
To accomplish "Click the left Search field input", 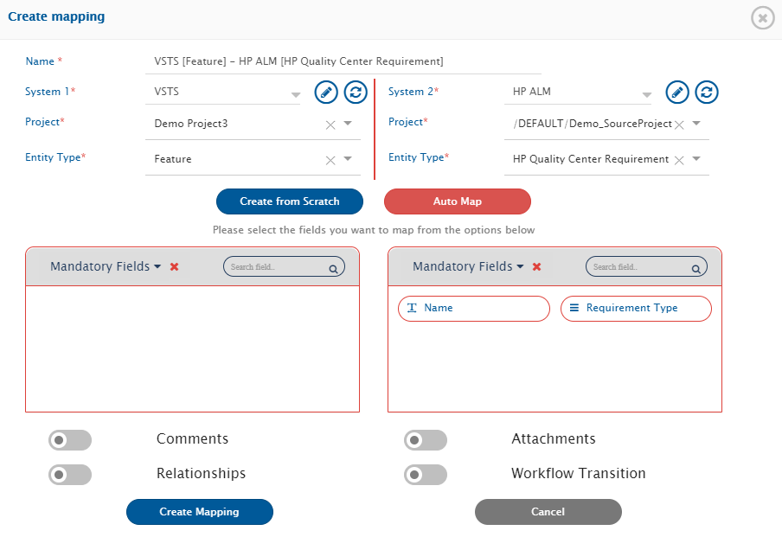I will [276, 267].
